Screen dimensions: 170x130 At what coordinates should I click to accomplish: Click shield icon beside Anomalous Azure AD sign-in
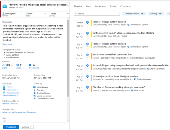(x=87, y=77)
